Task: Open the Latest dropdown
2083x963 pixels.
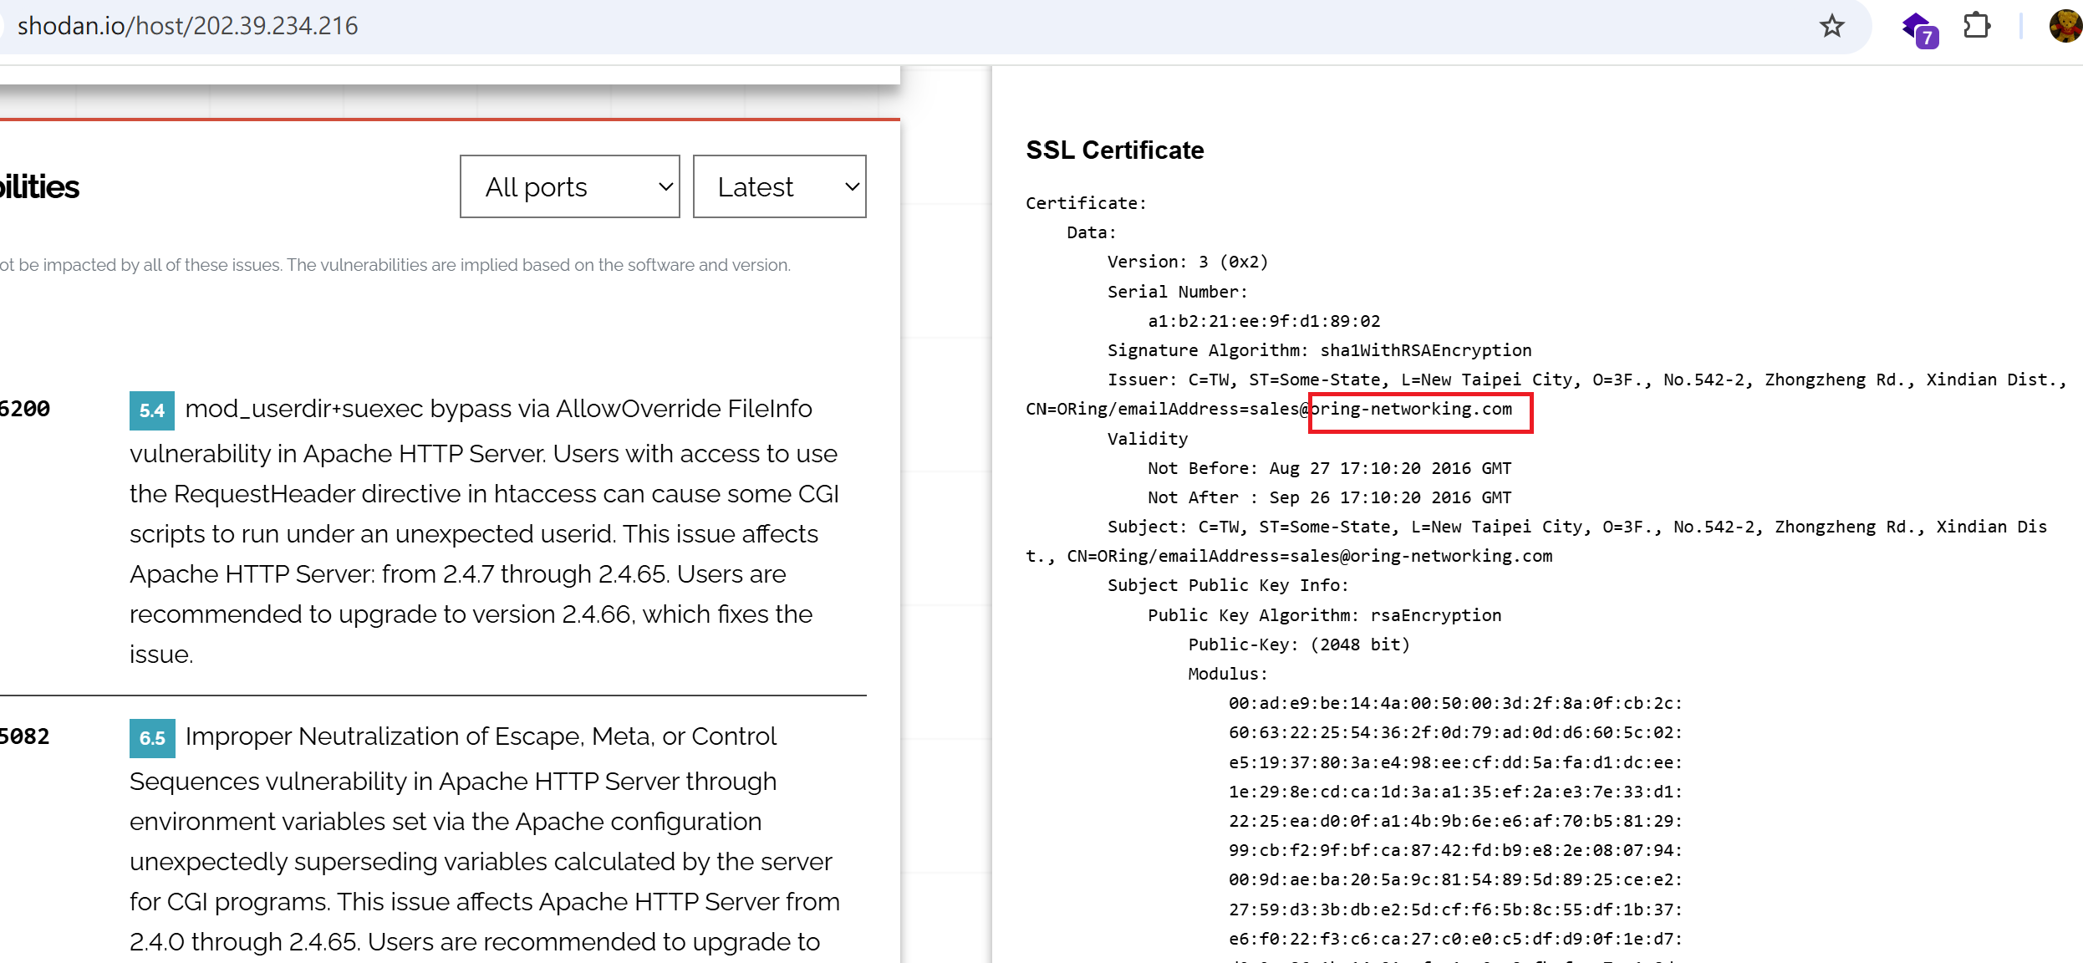Action: click(779, 186)
